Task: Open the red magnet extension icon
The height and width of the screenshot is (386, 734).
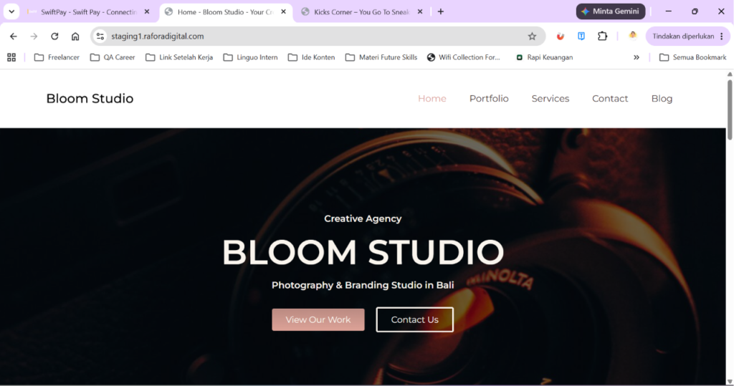Action: 560,36
